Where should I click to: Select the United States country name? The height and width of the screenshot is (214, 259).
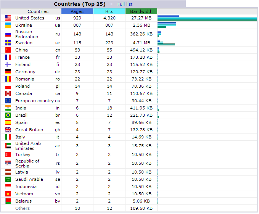coord(30,18)
